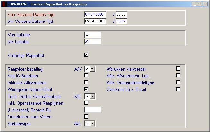This screenshot has width=210, height=132.
Task: Uncheck the Volledige Rappellist checkbox
Action: tap(86, 55)
